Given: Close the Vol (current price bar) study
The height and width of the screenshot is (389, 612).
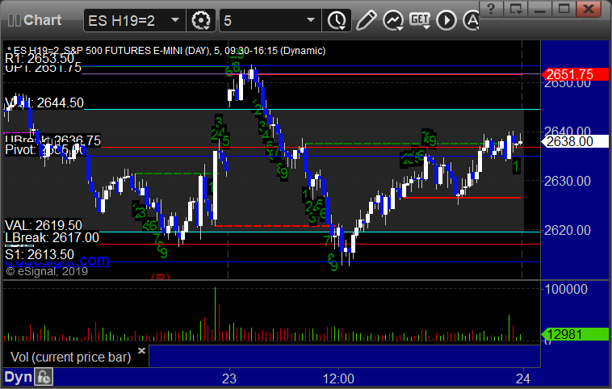Looking at the screenshot, I should click(141, 350).
